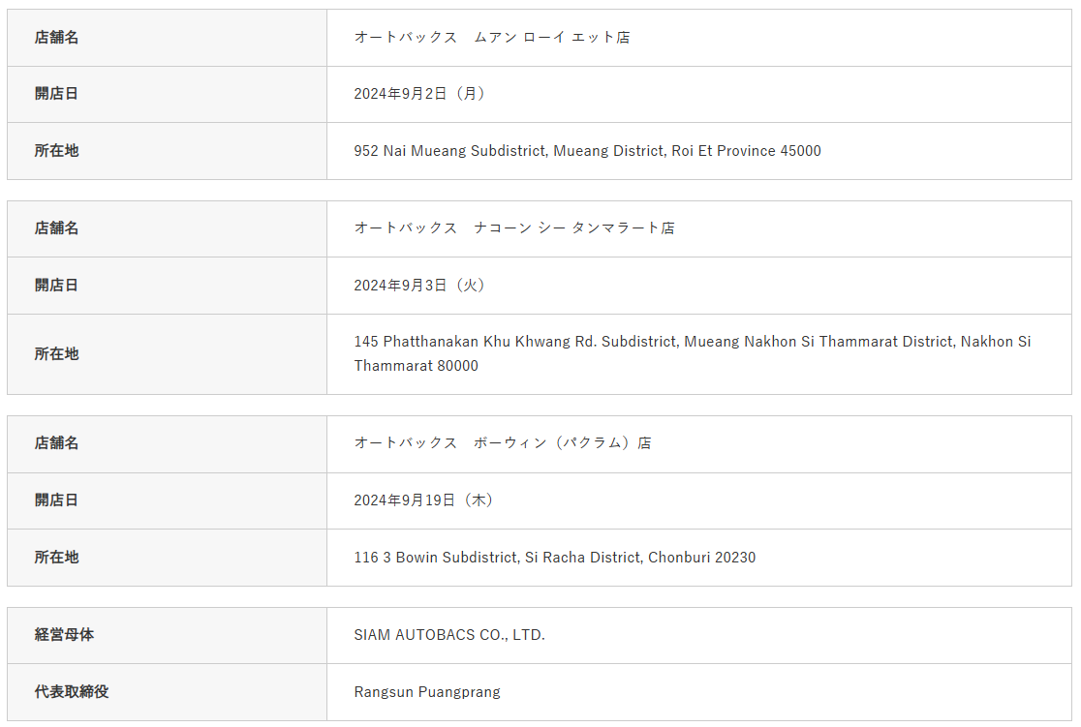Click store name ナコーン シー タンマラート店
The image size is (1081, 727).
tap(513, 228)
